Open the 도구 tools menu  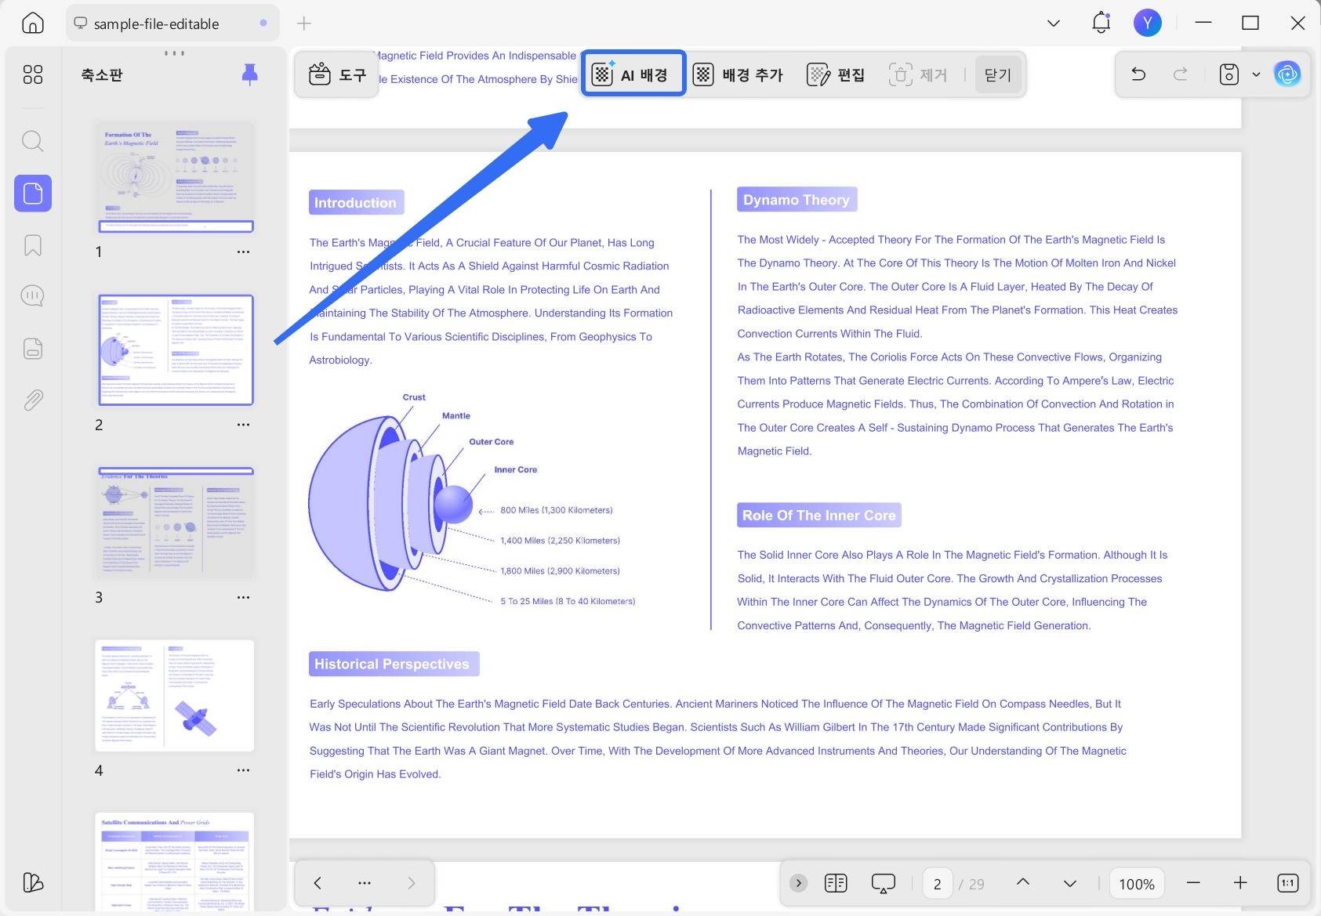[x=337, y=74]
